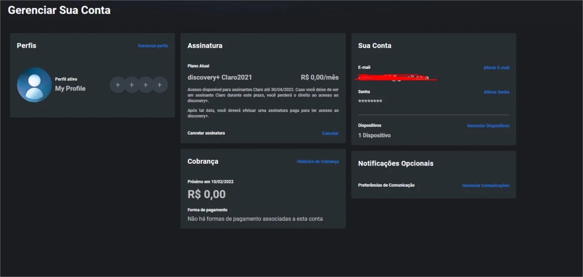The image size is (583, 277).
Task: Click the masked password asterisks
Action: click(x=370, y=101)
